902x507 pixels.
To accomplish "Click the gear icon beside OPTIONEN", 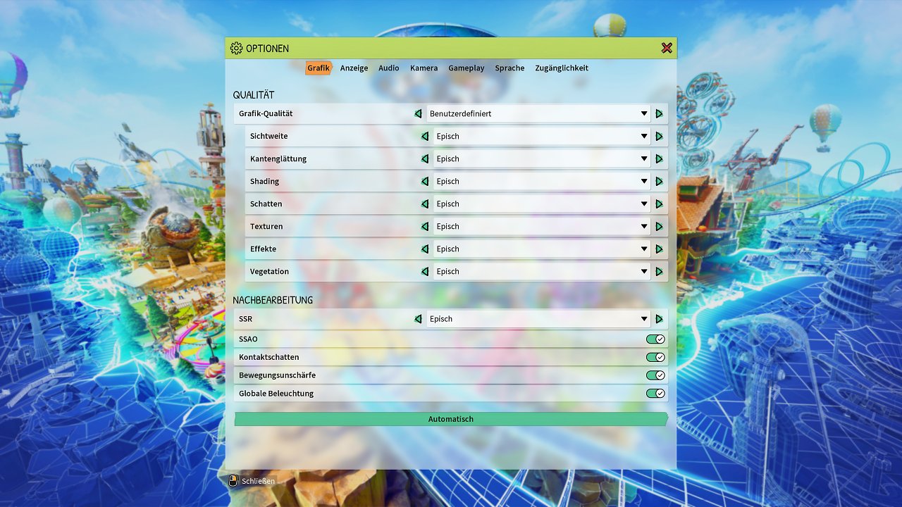I will (236, 48).
